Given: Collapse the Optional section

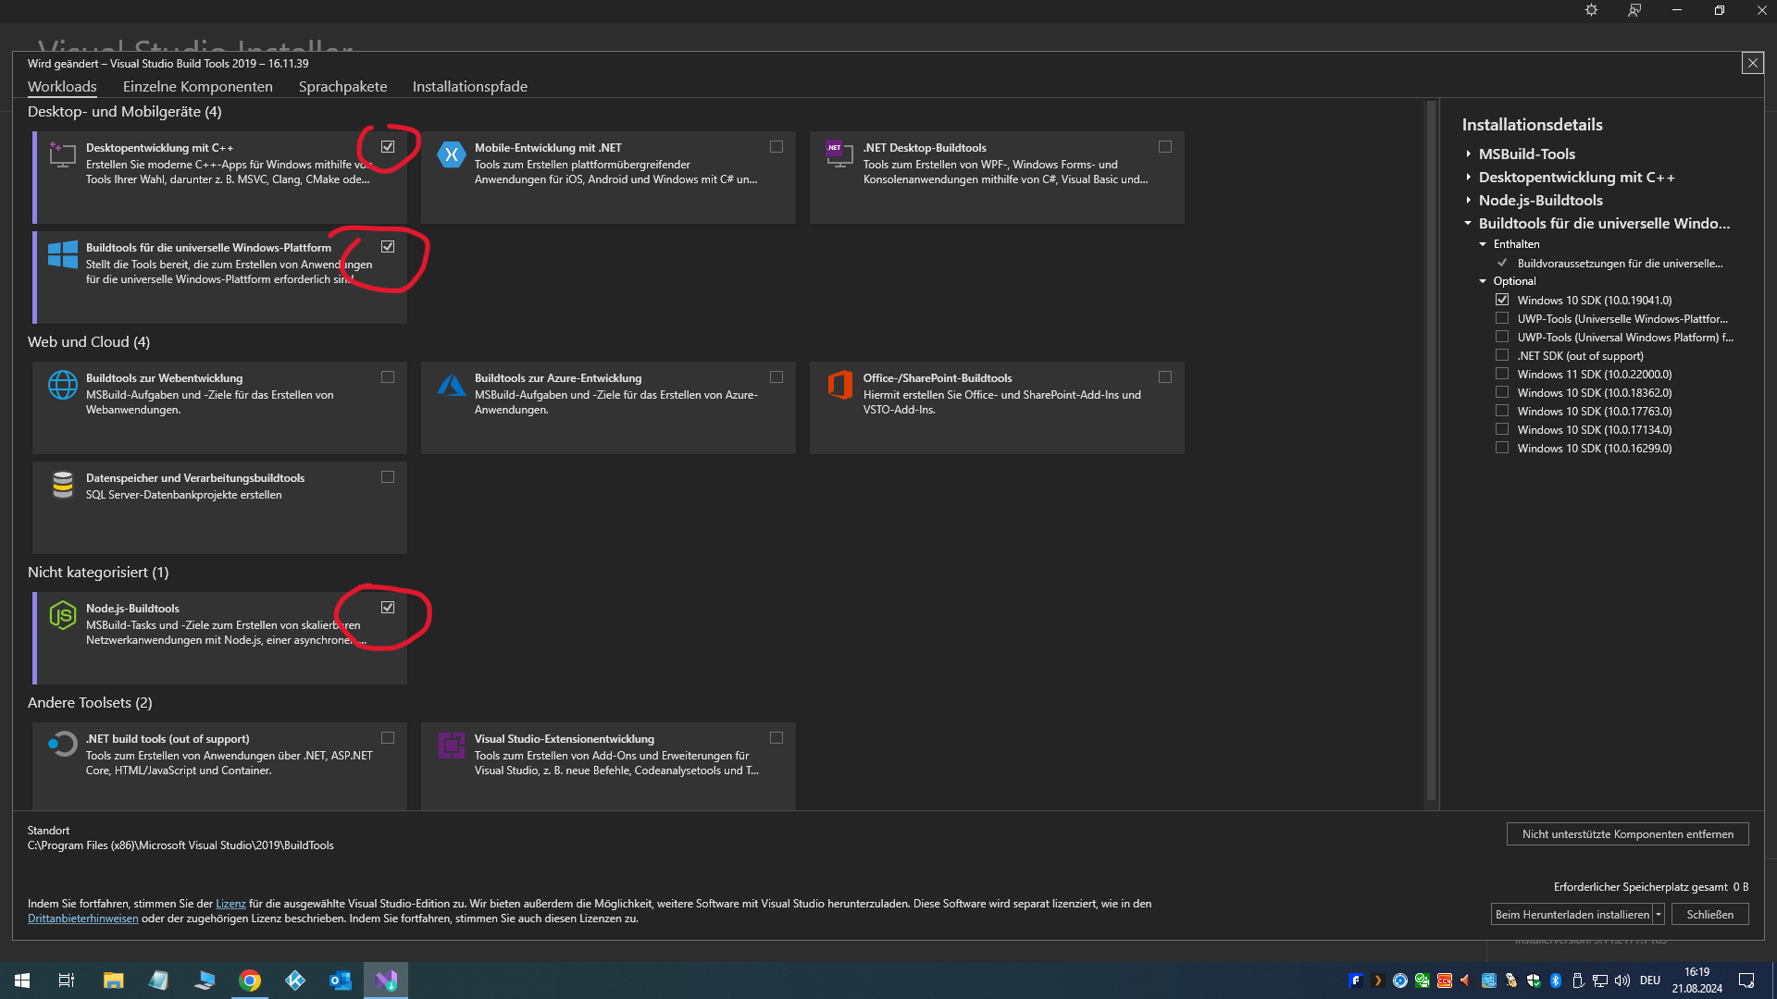Looking at the screenshot, I should [x=1483, y=281].
